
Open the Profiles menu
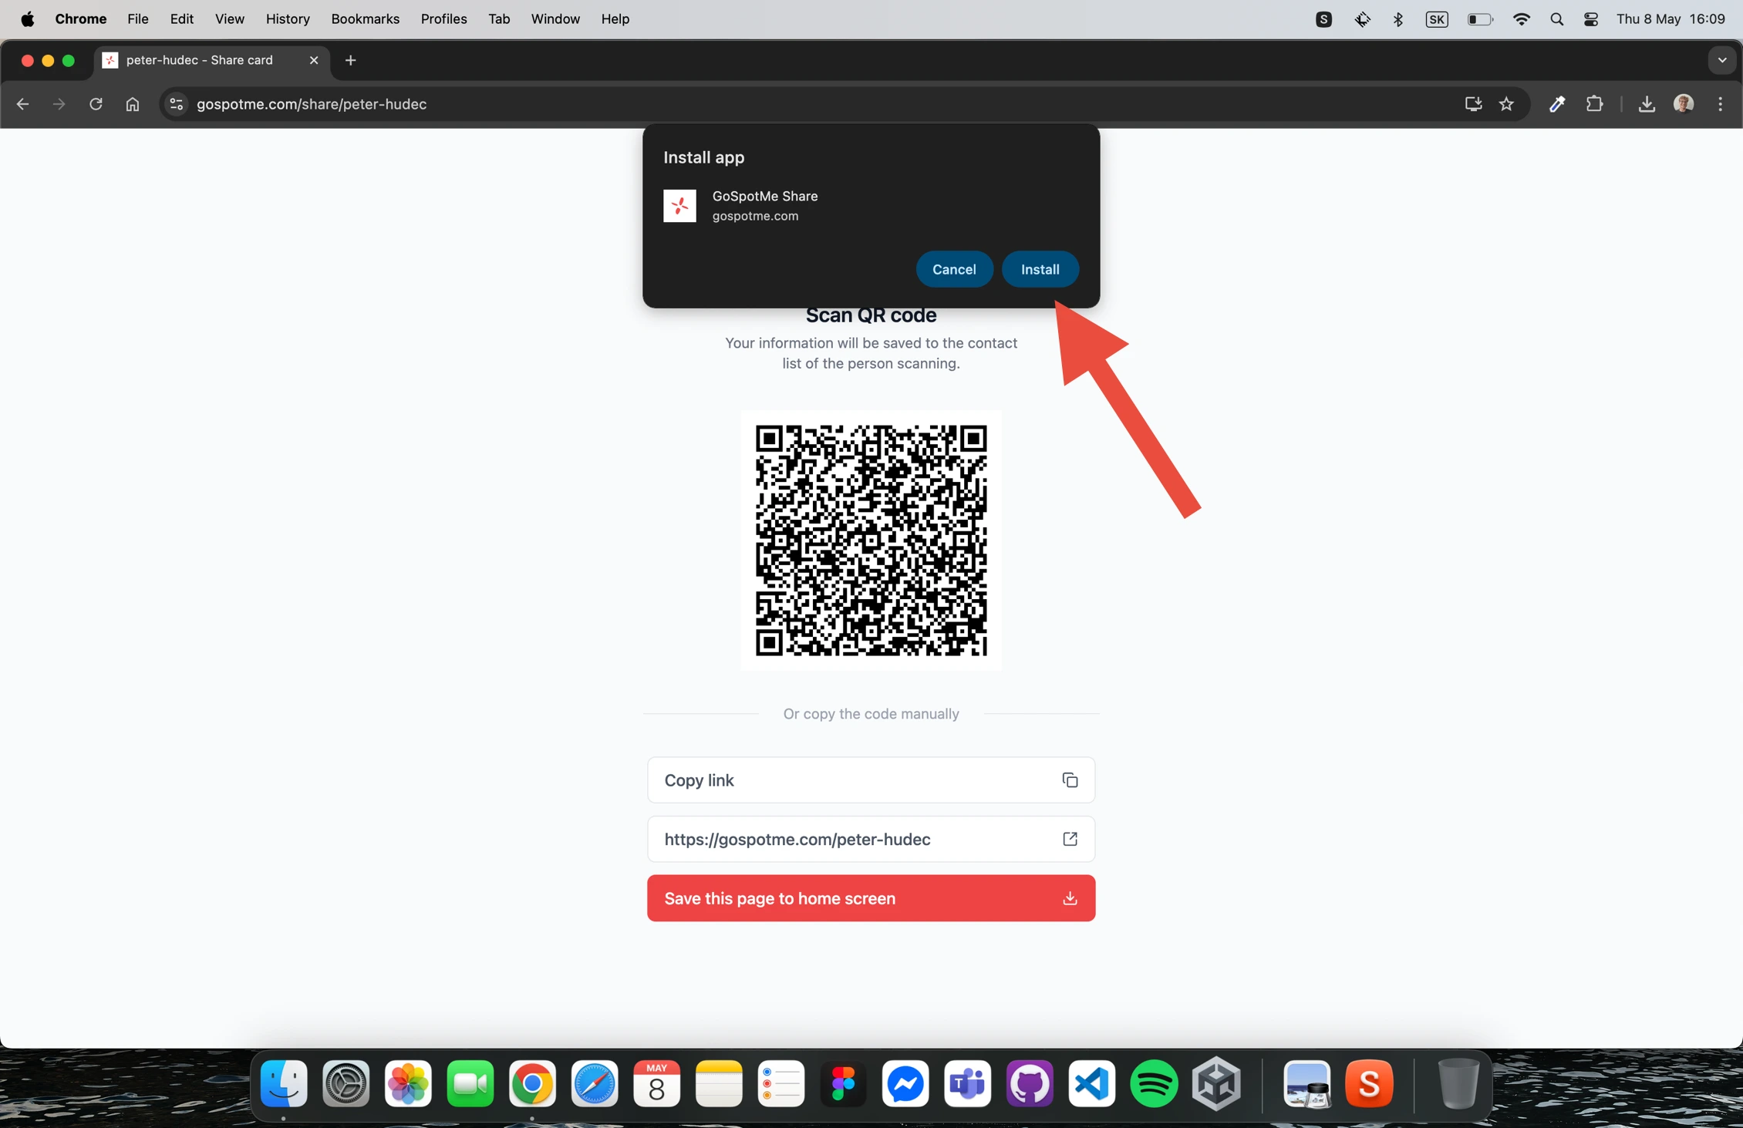[443, 19]
